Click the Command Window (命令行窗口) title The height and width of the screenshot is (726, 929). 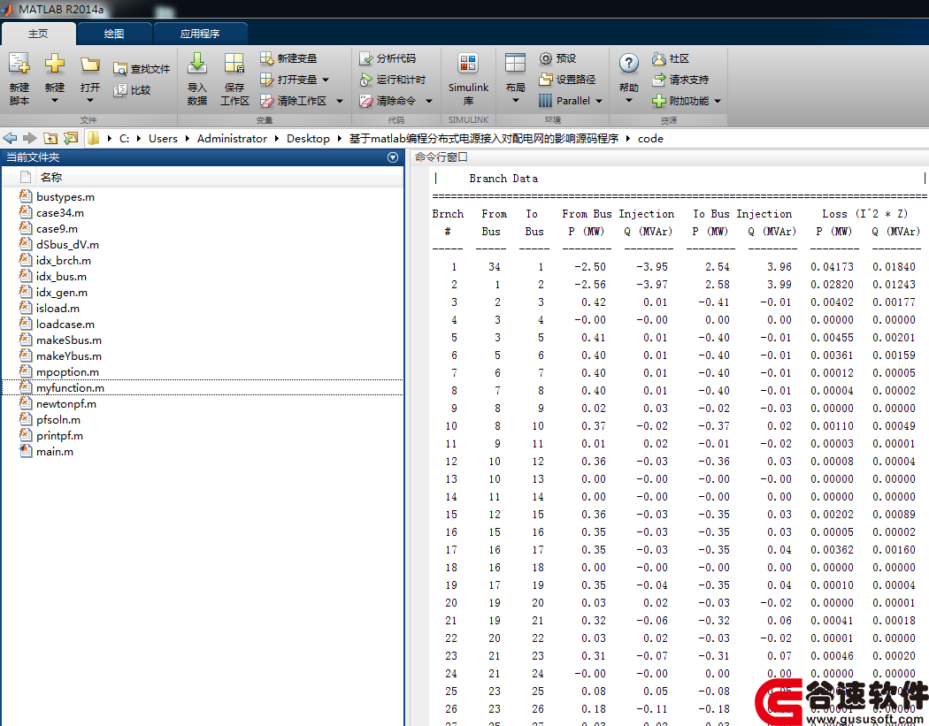click(441, 157)
